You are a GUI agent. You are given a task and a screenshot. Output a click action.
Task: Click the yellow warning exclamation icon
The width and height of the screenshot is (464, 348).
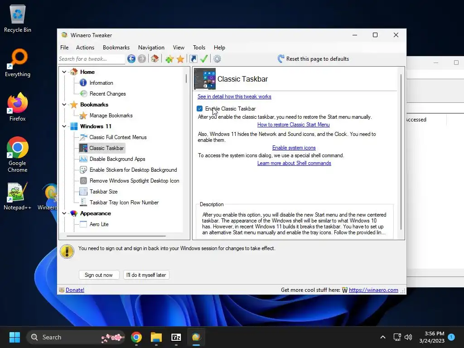tap(67, 251)
